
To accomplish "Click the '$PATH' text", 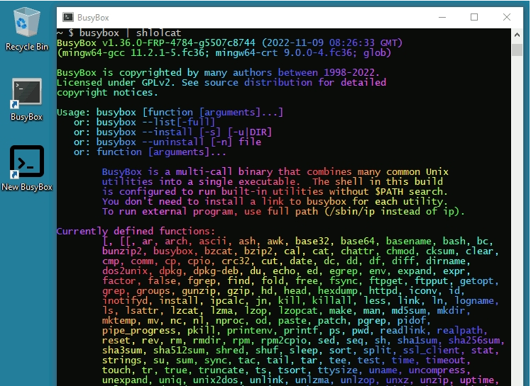I will point(389,192).
